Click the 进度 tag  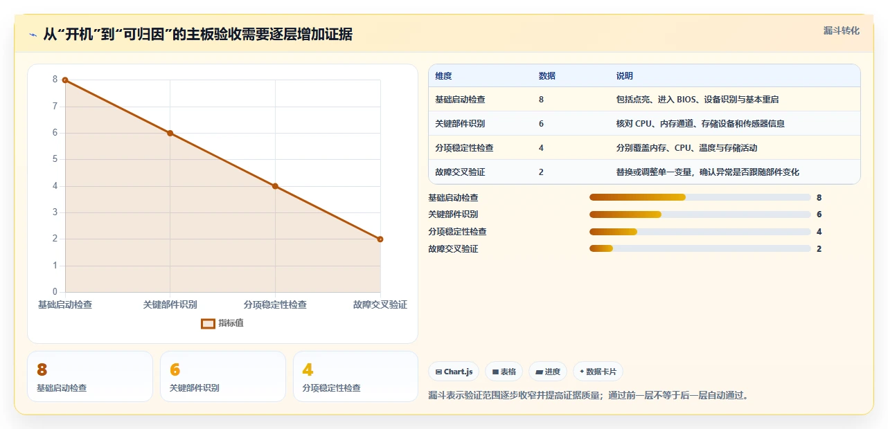[x=548, y=372]
